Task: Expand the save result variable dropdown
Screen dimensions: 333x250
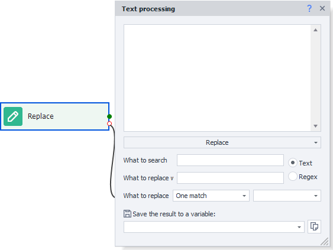Action: 214,227
